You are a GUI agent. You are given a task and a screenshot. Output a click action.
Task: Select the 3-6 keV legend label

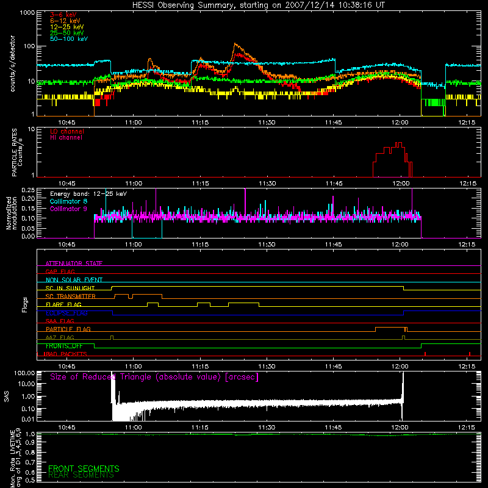point(63,15)
